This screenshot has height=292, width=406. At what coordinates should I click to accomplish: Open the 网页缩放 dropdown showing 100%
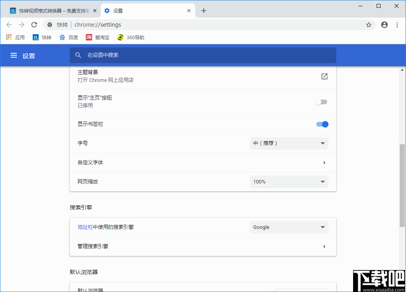coord(289,181)
